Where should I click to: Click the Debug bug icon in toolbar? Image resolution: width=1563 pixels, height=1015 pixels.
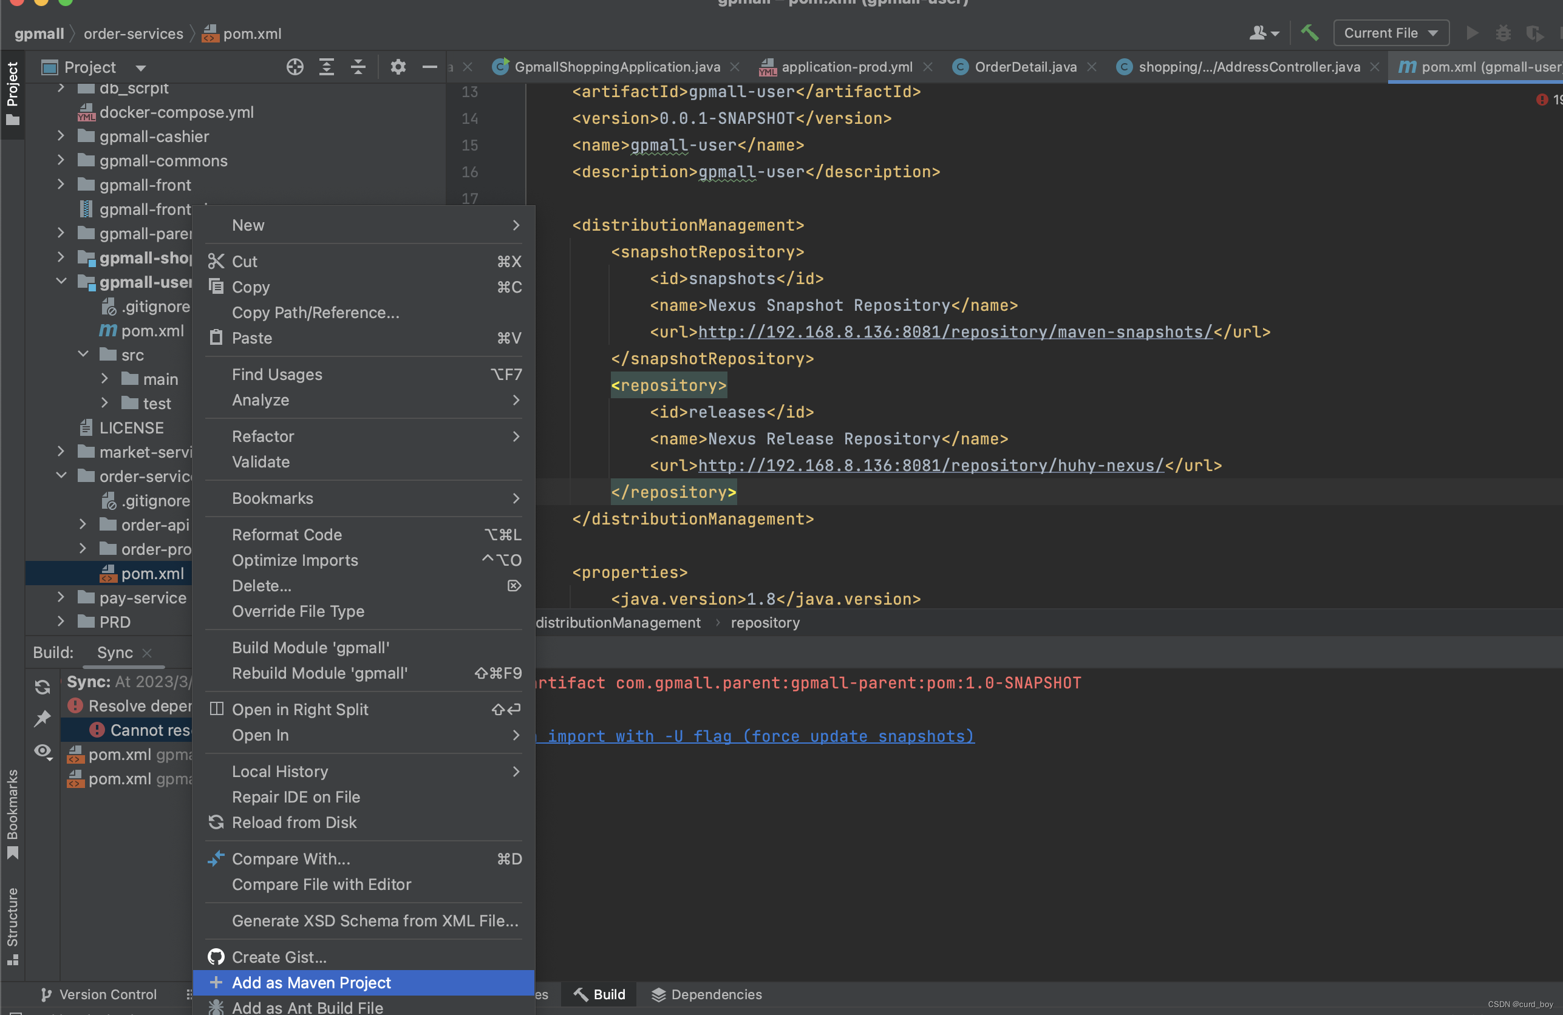[x=1503, y=33]
